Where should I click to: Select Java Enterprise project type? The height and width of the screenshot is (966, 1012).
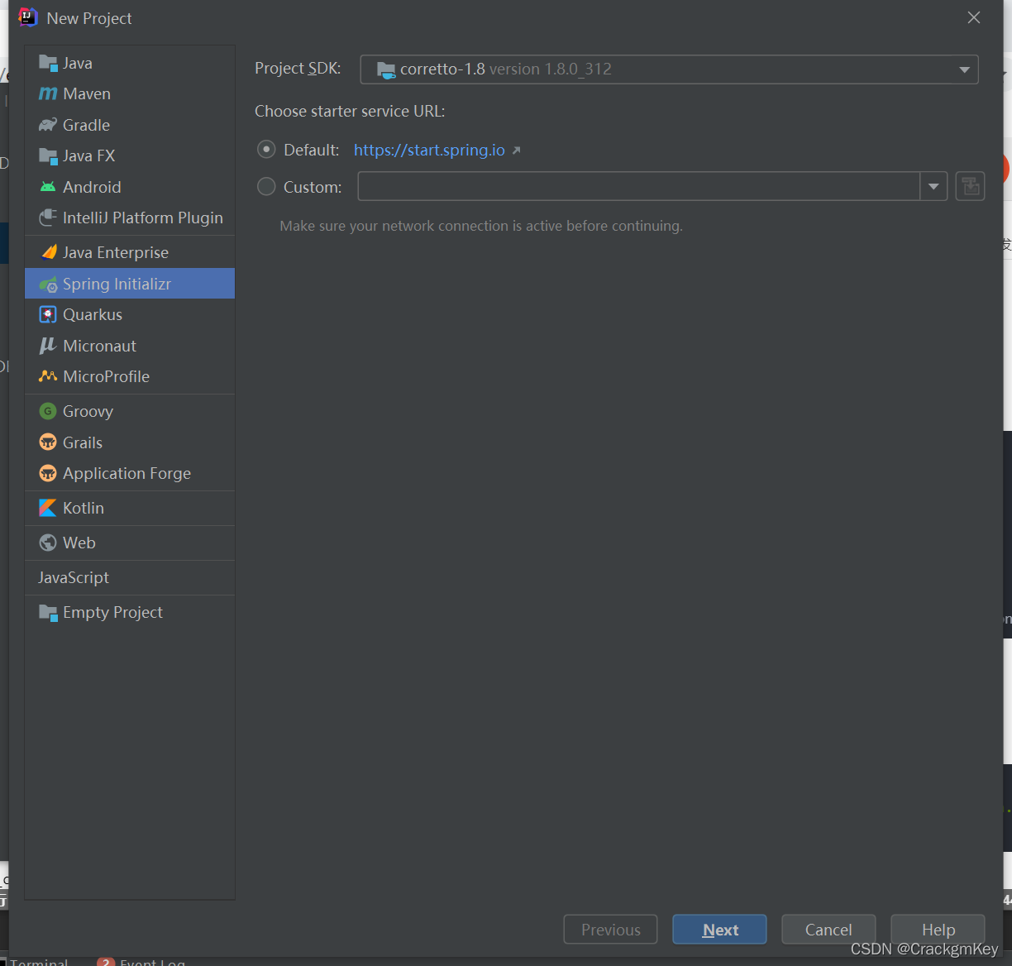point(130,252)
